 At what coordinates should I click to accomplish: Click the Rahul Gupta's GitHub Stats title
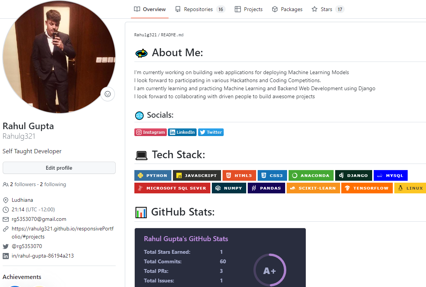186,239
